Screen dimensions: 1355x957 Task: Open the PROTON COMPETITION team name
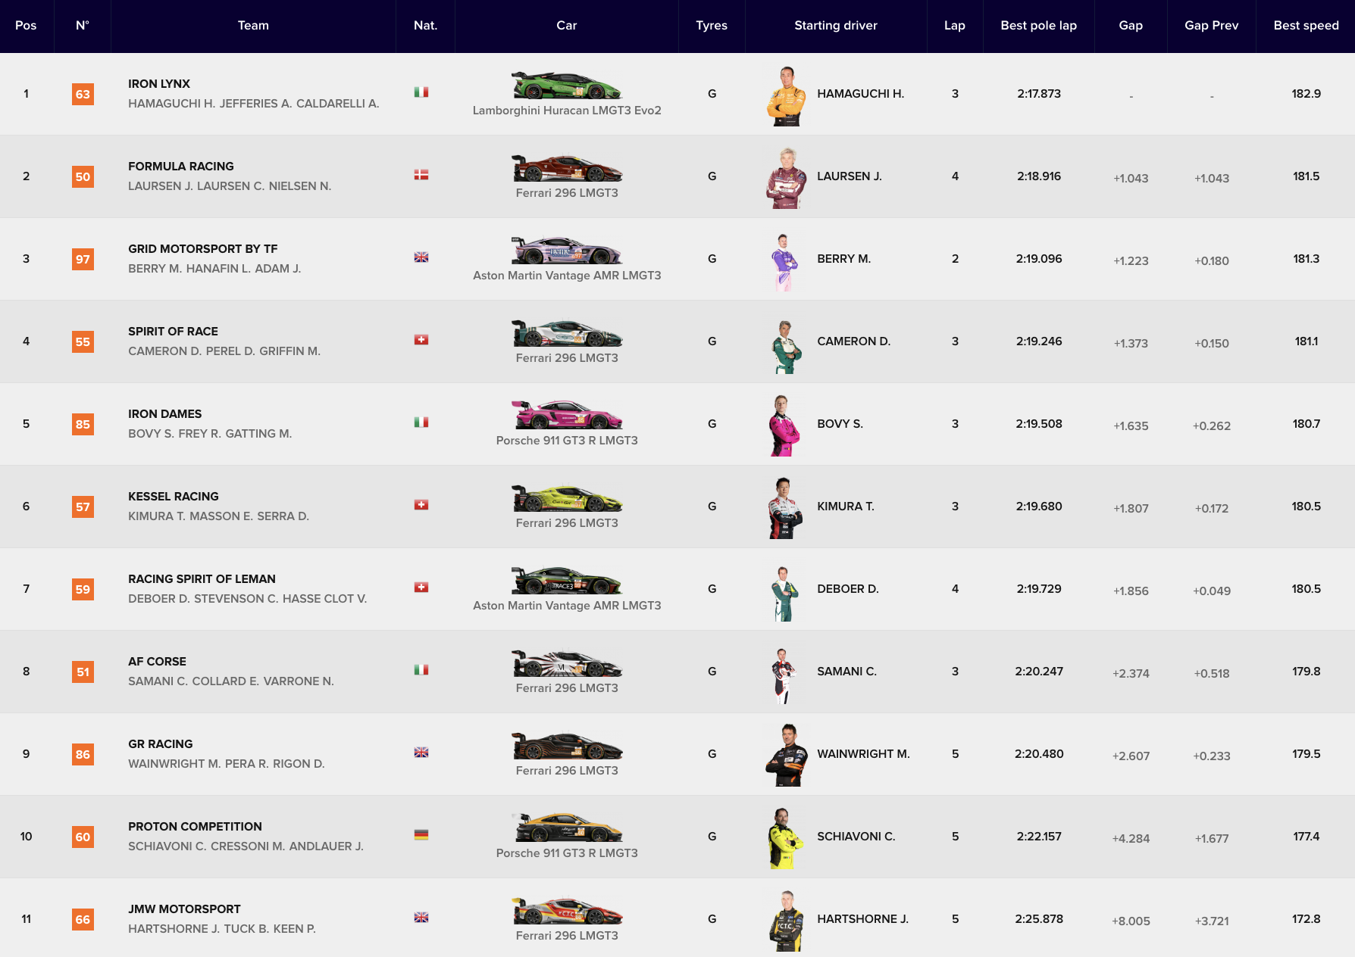[195, 827]
